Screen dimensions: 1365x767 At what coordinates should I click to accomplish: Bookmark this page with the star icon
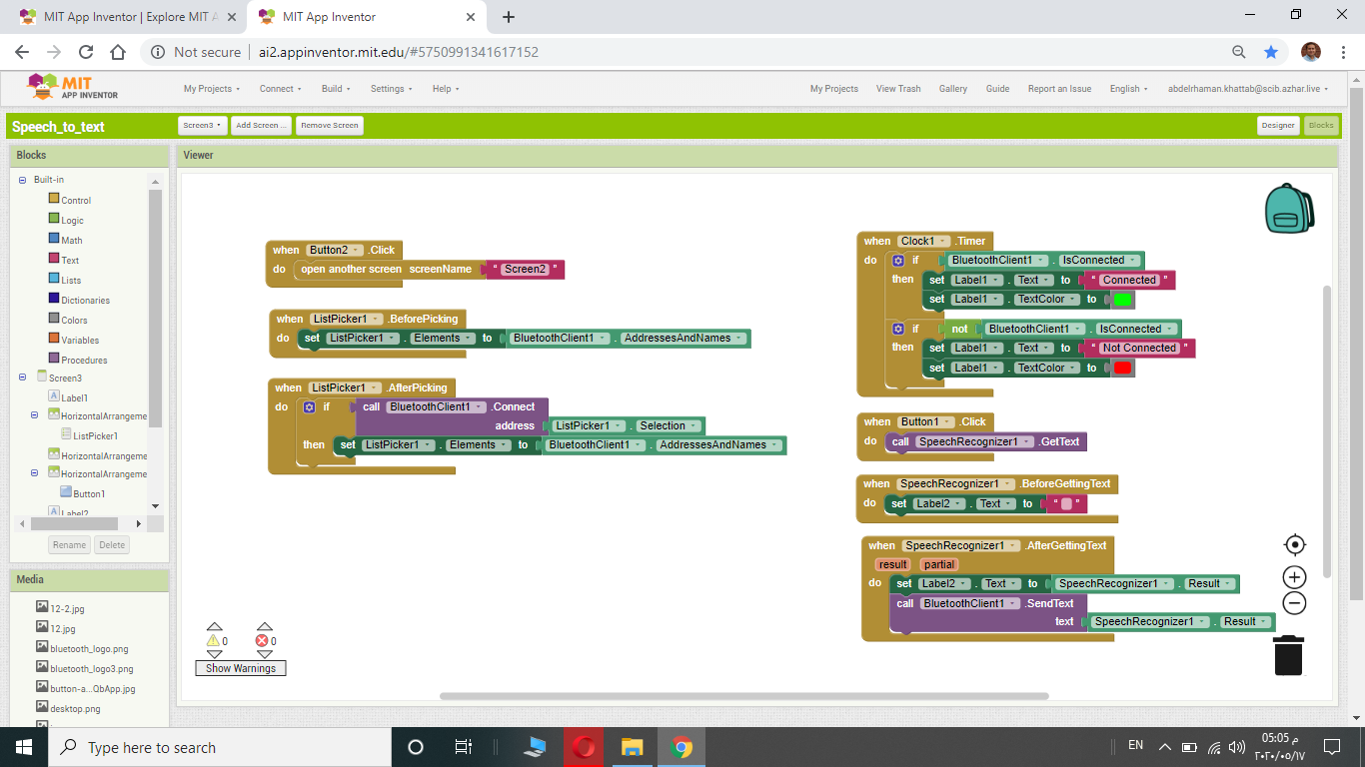[1270, 52]
